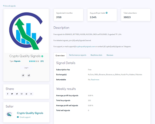Click the verified badge beside Crypto Quality Signals
Viewport: 155px width, 124px height.
(x=42, y=56)
